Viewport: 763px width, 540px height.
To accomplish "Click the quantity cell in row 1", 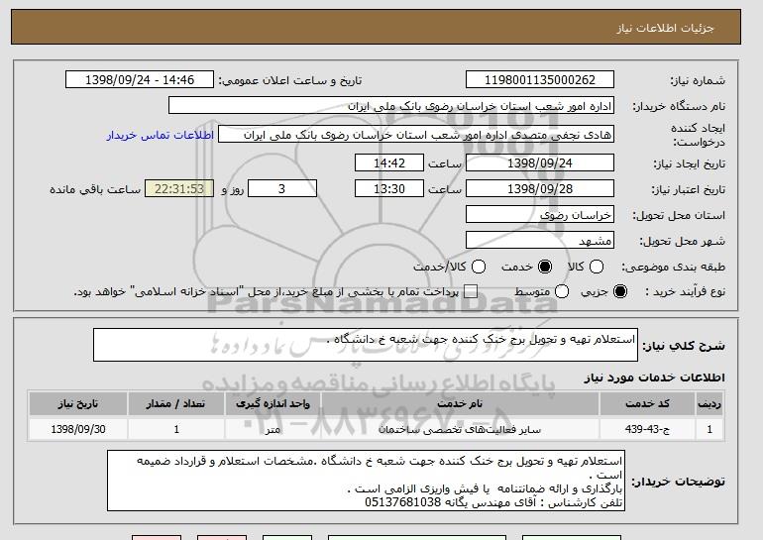I will tap(175, 429).
